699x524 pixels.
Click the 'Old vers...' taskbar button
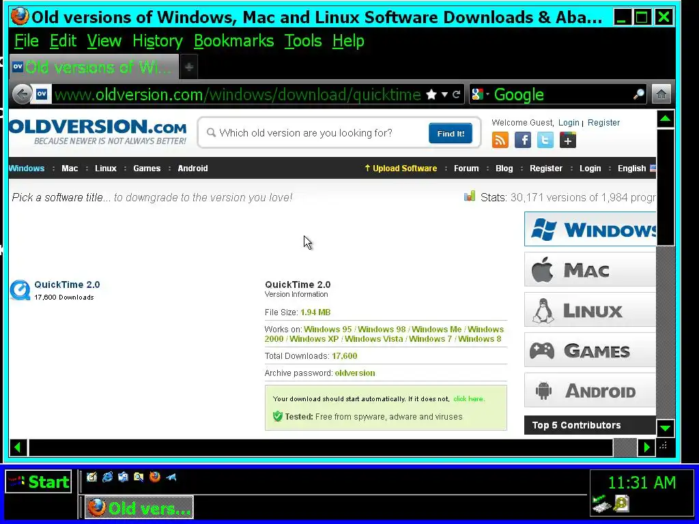coord(139,508)
